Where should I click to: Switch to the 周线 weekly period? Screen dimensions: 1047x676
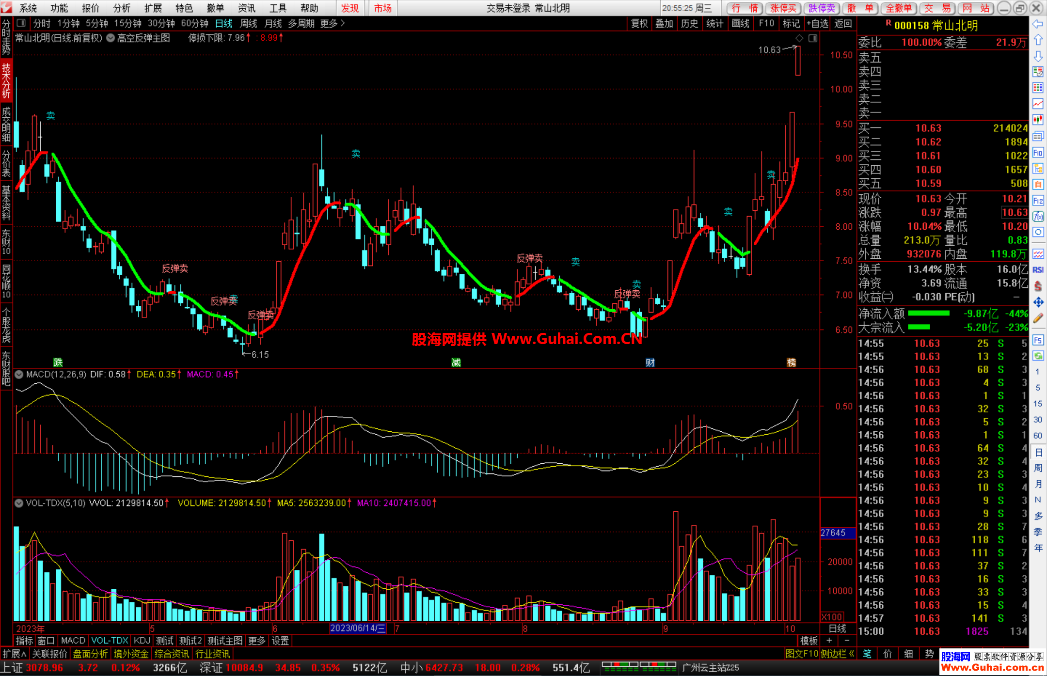pos(249,23)
